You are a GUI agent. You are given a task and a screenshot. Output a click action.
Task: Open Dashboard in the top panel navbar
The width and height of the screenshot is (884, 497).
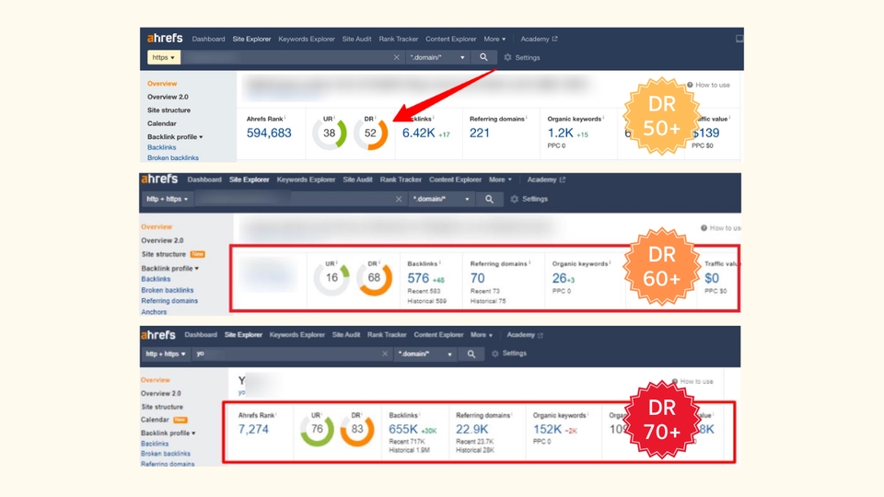(208, 39)
